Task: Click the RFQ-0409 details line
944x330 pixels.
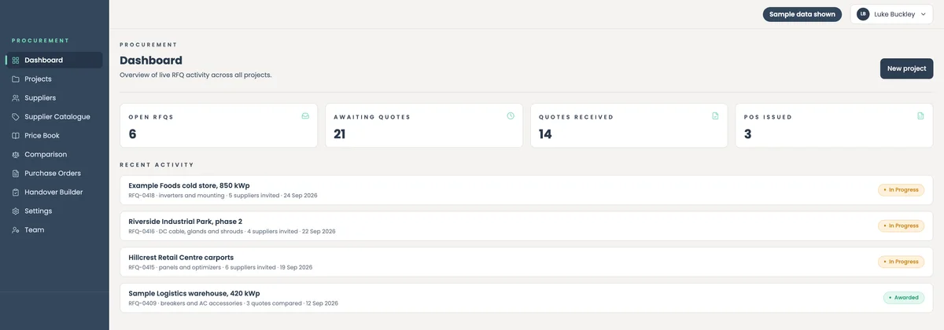Action: 233,303
